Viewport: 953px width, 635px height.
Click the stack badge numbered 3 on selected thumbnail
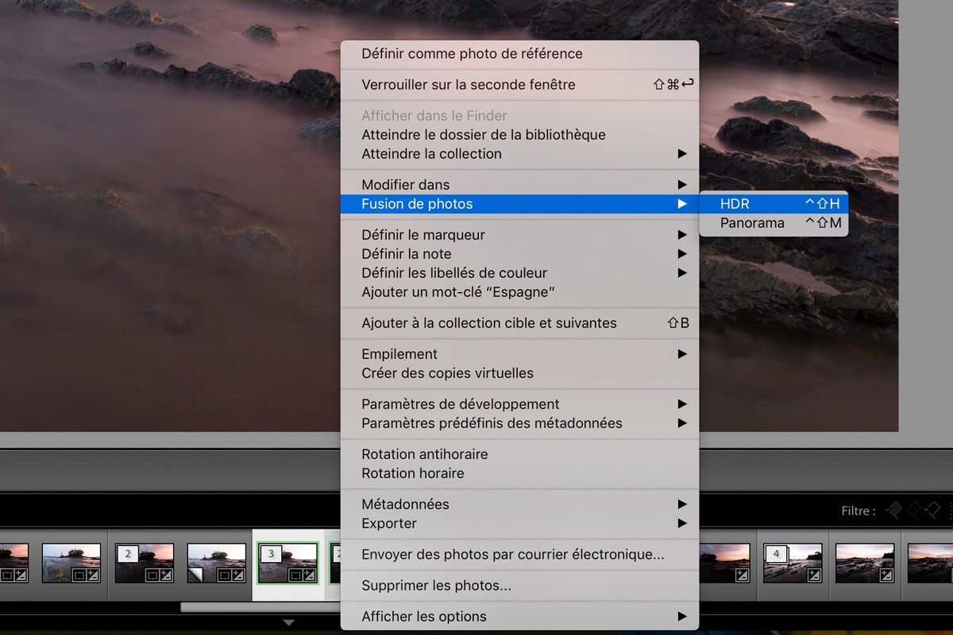[271, 553]
